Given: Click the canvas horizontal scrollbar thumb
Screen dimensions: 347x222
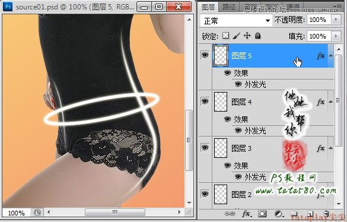Looking at the screenshot, I should pos(115,213).
